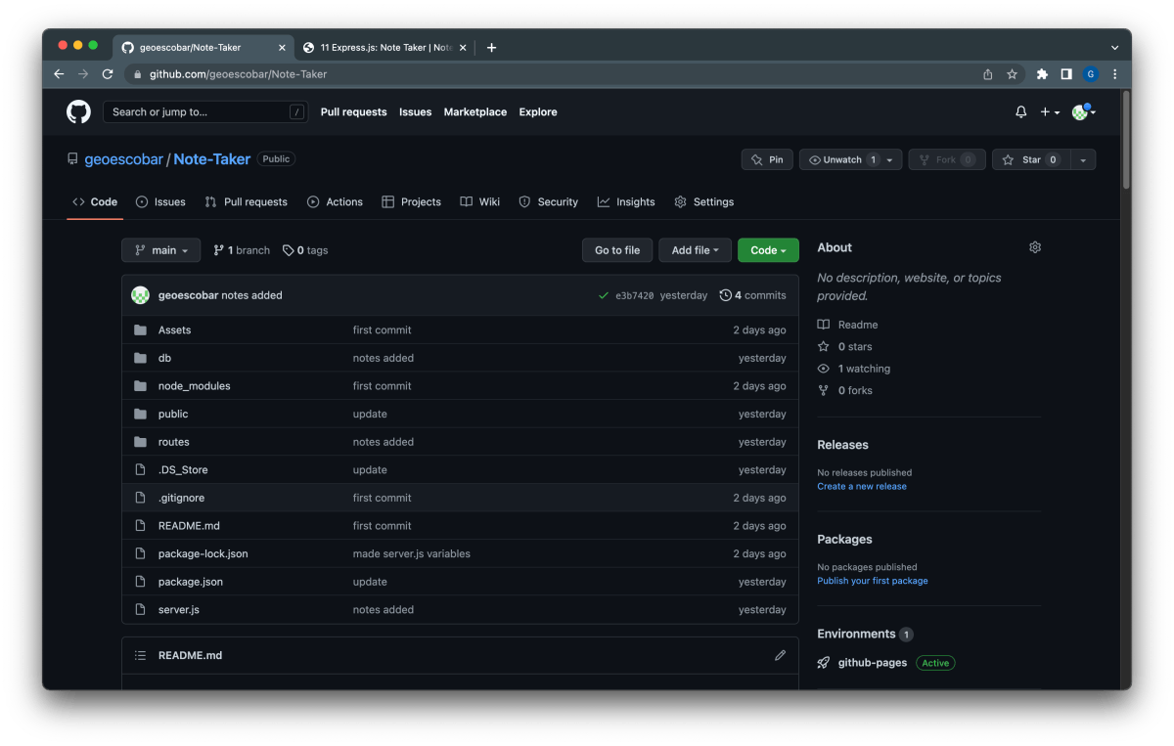This screenshot has width=1174, height=746.
Task: Click Create a new release link
Action: pyautogui.click(x=862, y=486)
